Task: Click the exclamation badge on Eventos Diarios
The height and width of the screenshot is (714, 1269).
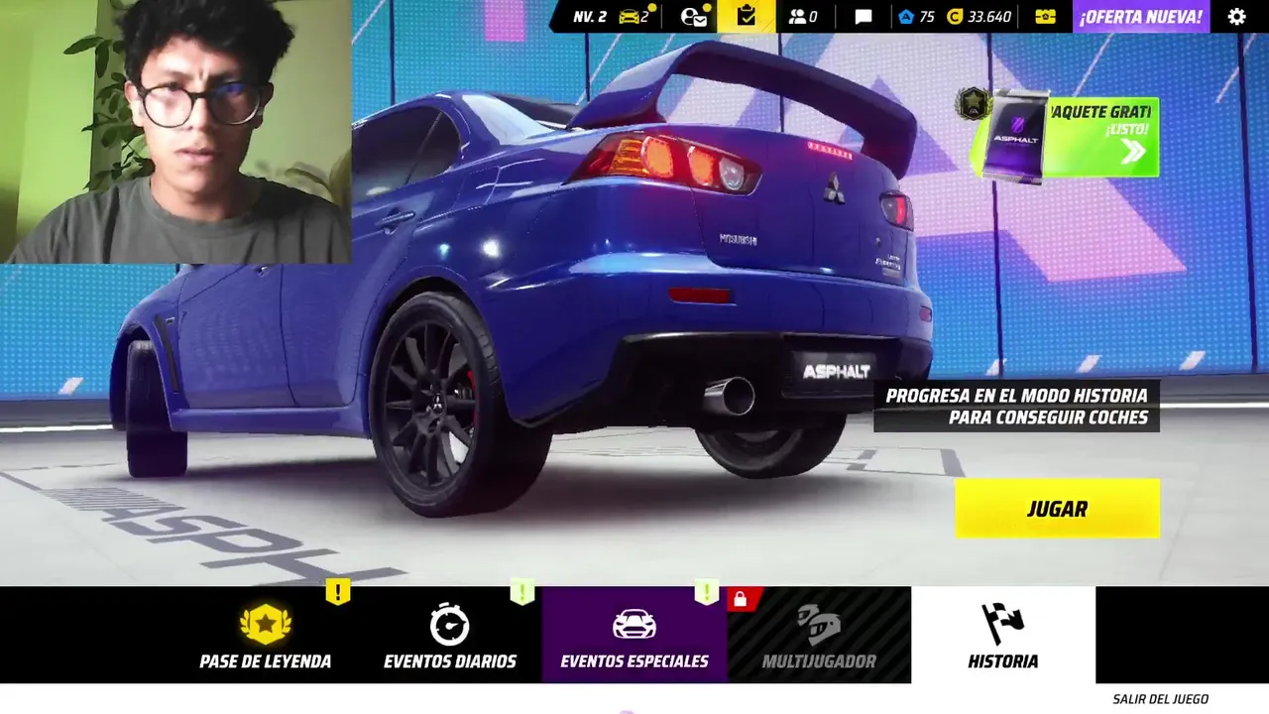Action: click(522, 593)
